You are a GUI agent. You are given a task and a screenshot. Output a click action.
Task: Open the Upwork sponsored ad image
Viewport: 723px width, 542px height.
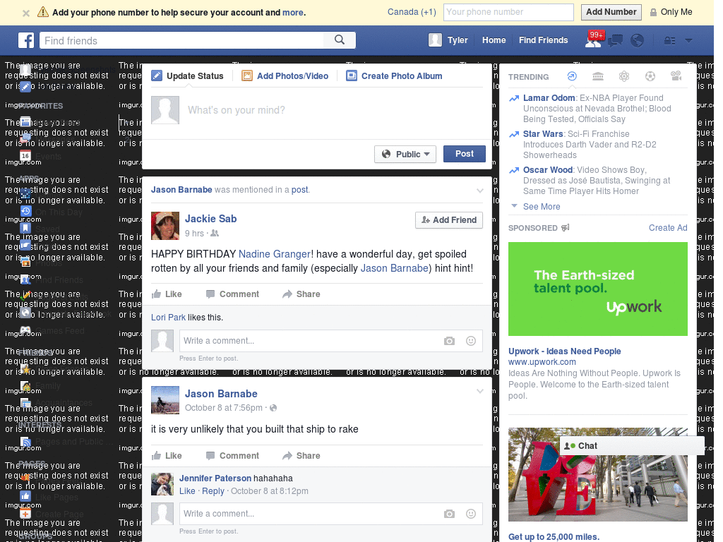[597, 289]
